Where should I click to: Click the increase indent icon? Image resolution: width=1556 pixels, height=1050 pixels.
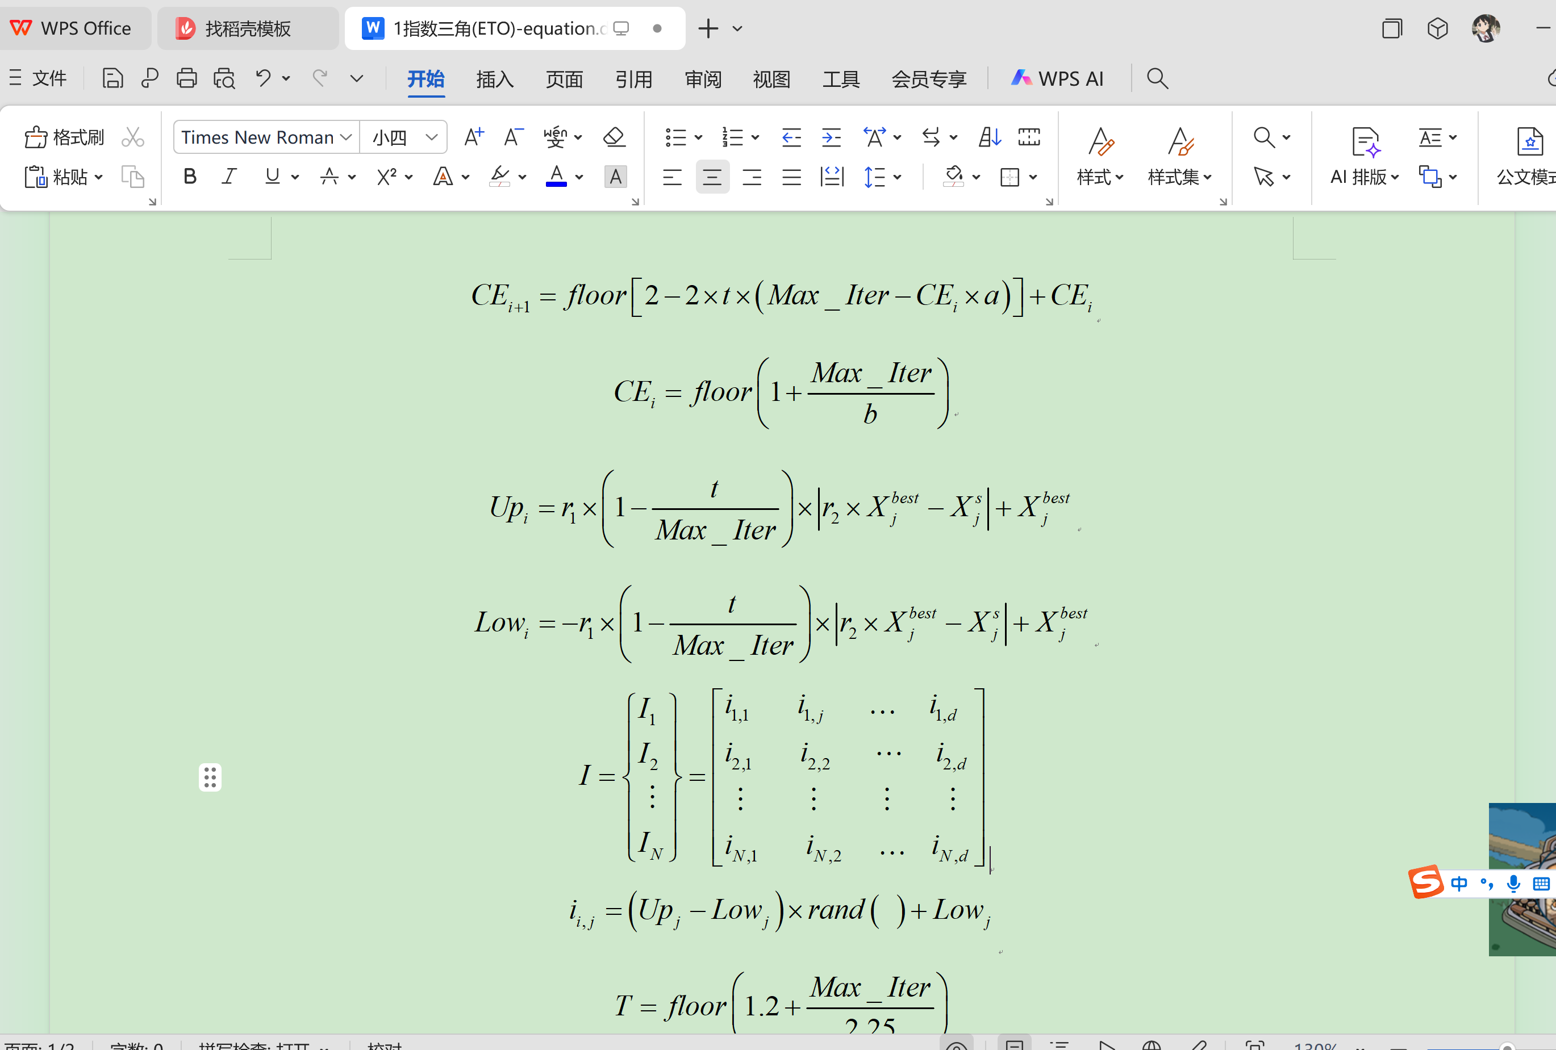point(831,137)
